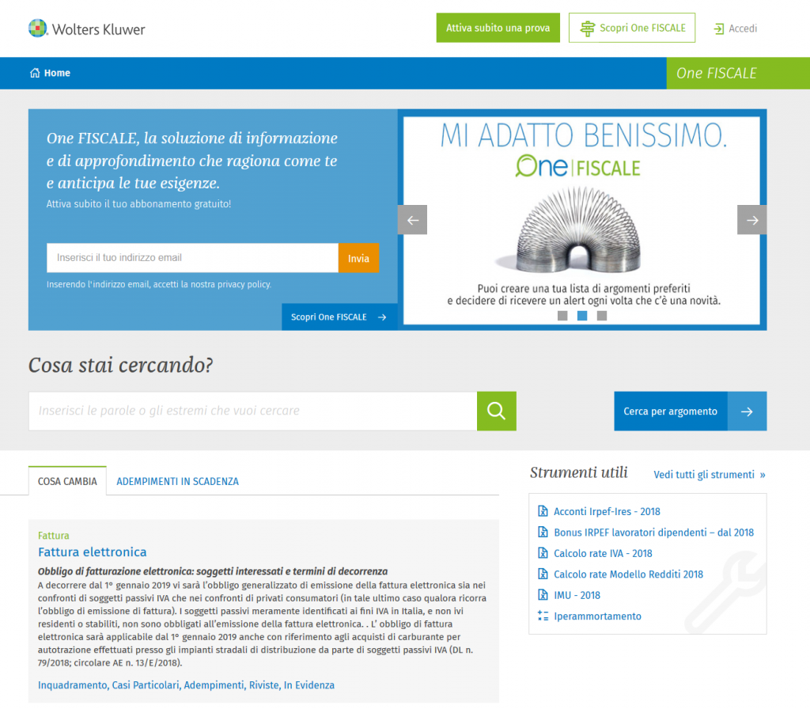Viewport: 810px width, 709px height.
Task: Click the signpost icon in Scopri One FISCALE
Action: [x=588, y=28]
